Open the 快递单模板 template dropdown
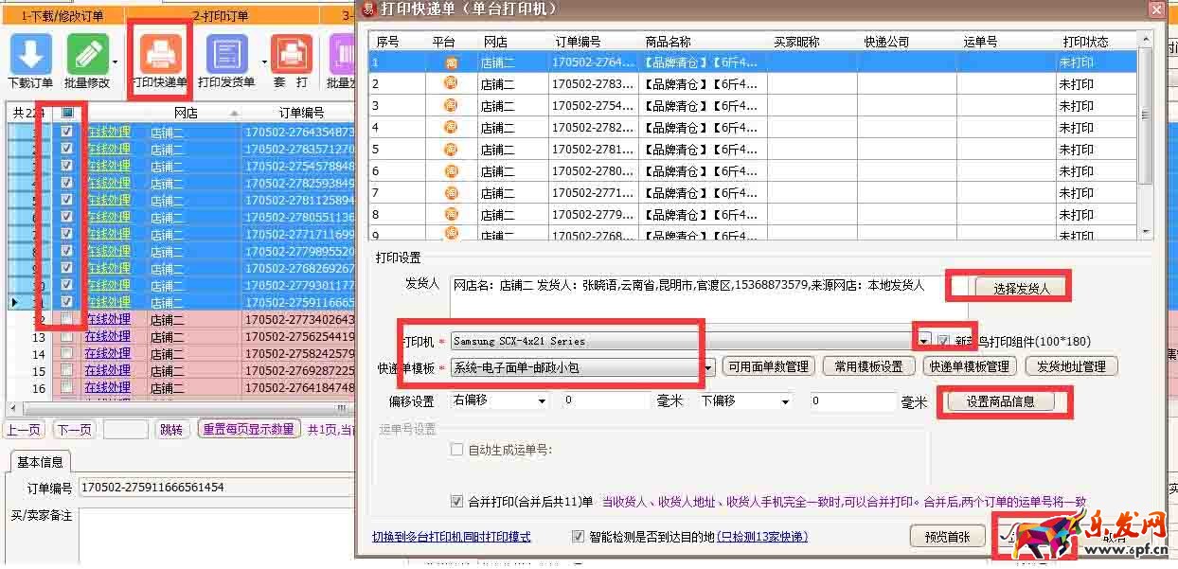This screenshot has height=569, width=1178. tap(707, 367)
